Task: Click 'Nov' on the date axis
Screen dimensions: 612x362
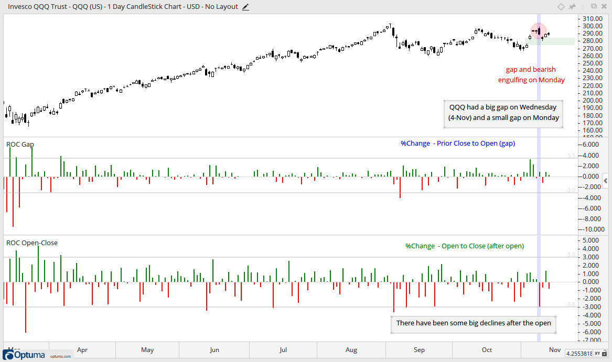Action: coord(555,350)
